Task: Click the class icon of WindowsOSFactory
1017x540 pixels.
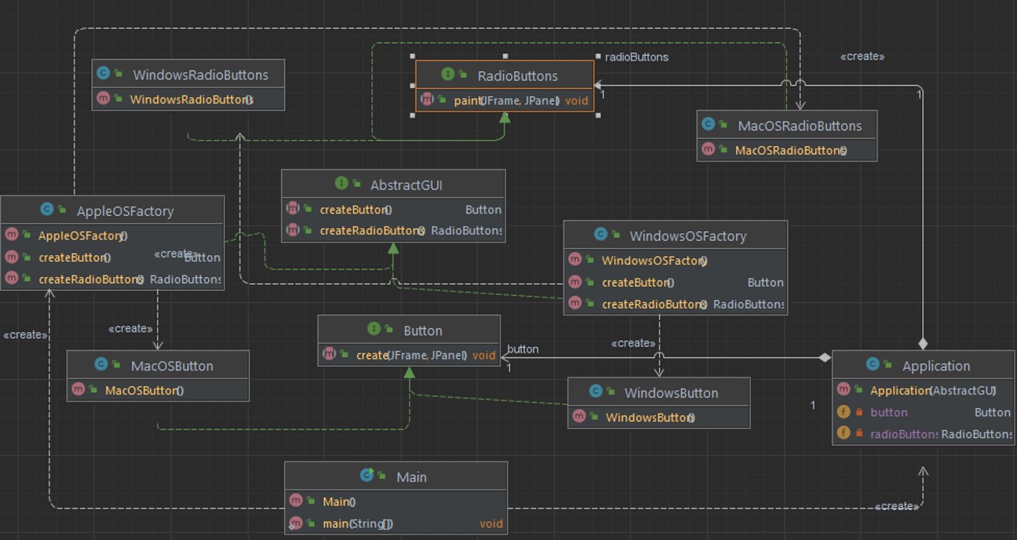Action: (x=600, y=235)
